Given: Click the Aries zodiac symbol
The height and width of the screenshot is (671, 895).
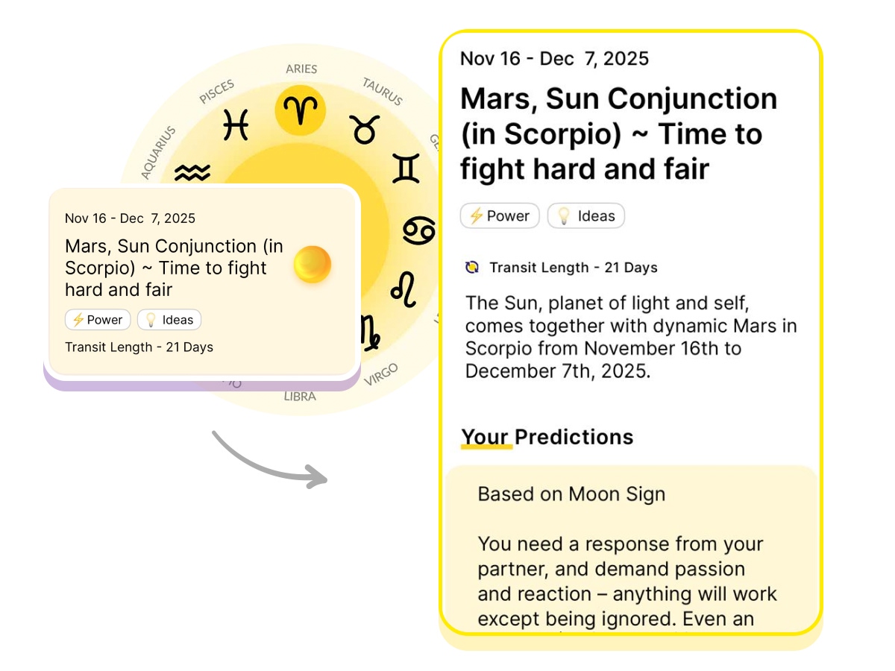Looking at the screenshot, I should pos(301,110).
